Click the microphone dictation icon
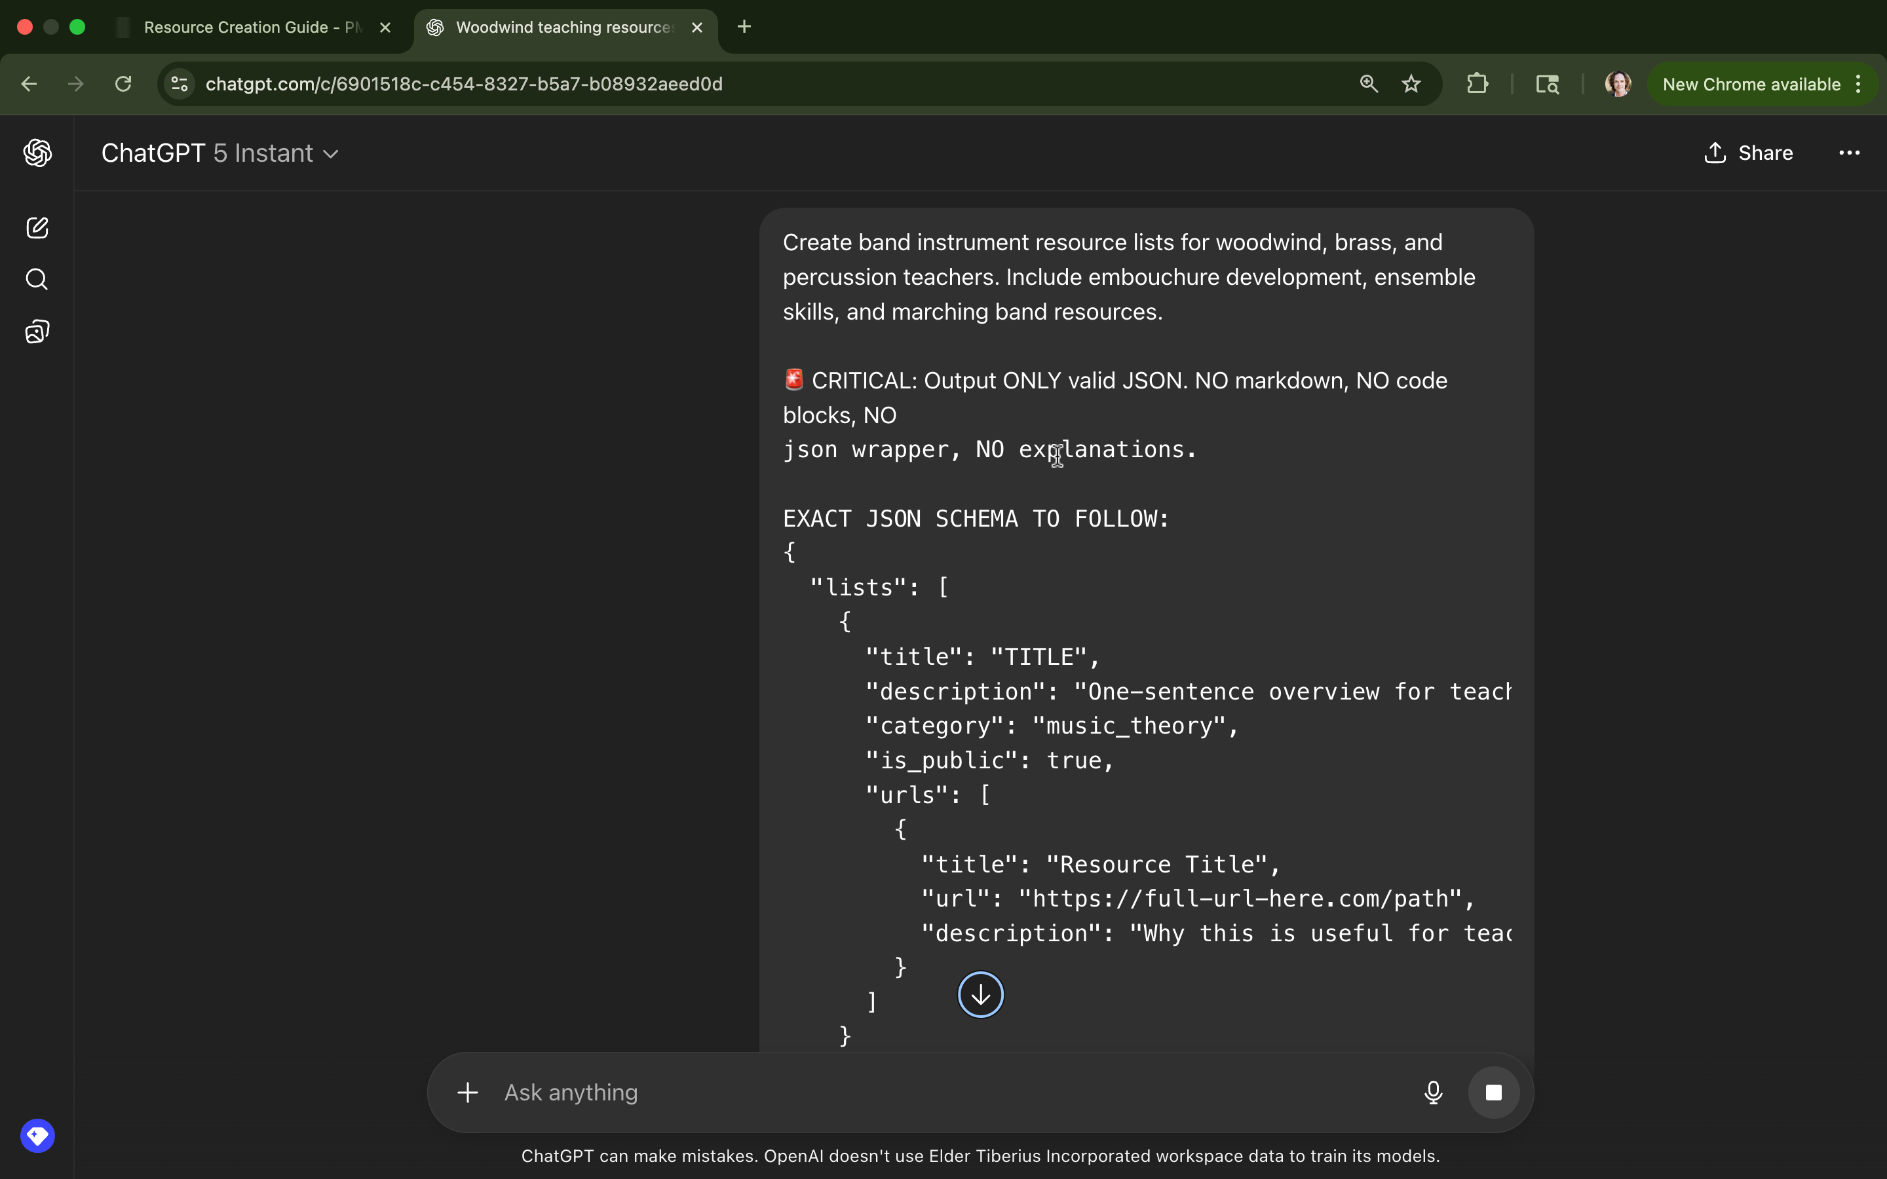Screen dimensions: 1887x1179 (1432, 1093)
